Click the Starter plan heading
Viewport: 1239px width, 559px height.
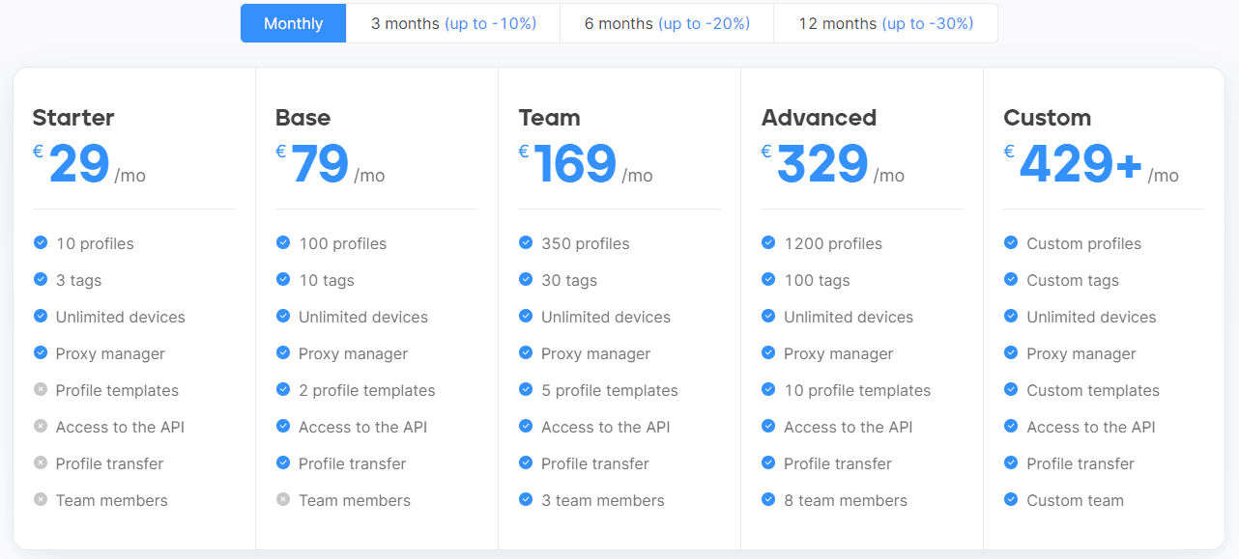pos(73,118)
